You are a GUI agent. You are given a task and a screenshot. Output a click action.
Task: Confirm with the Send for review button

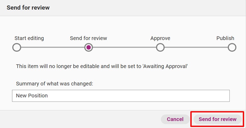(x=217, y=119)
